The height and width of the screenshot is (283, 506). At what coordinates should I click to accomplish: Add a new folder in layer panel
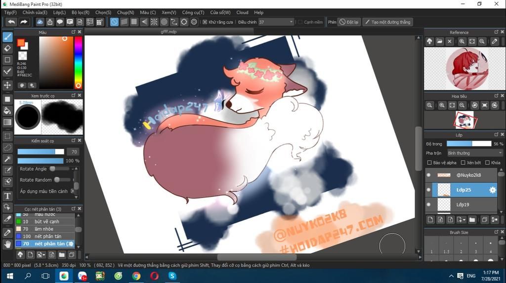[x=472, y=220]
